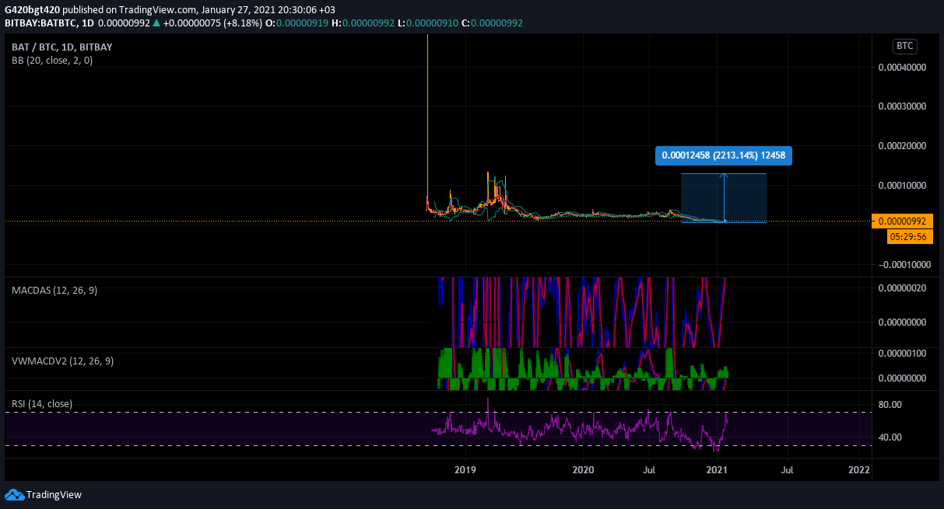
Task: Select the +0.00000075 (+8.18%) change value
Action: [x=212, y=23]
